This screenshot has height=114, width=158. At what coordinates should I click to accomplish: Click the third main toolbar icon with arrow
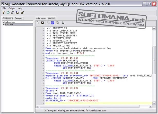(x=13, y=13)
